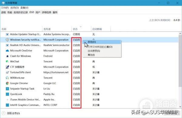This screenshot has width=182, height=118.
Task: Click publisher Fndroid
Action: [48, 56]
